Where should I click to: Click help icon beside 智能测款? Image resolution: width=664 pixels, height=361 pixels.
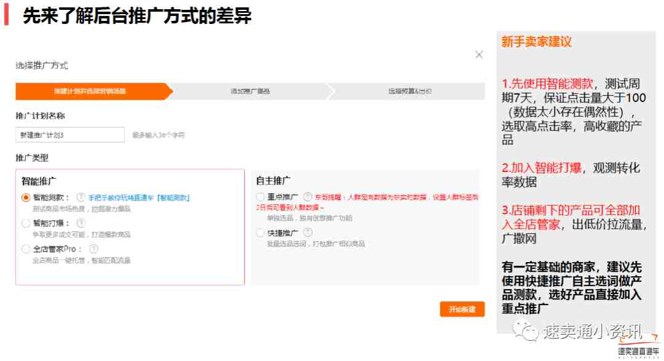click(x=80, y=197)
